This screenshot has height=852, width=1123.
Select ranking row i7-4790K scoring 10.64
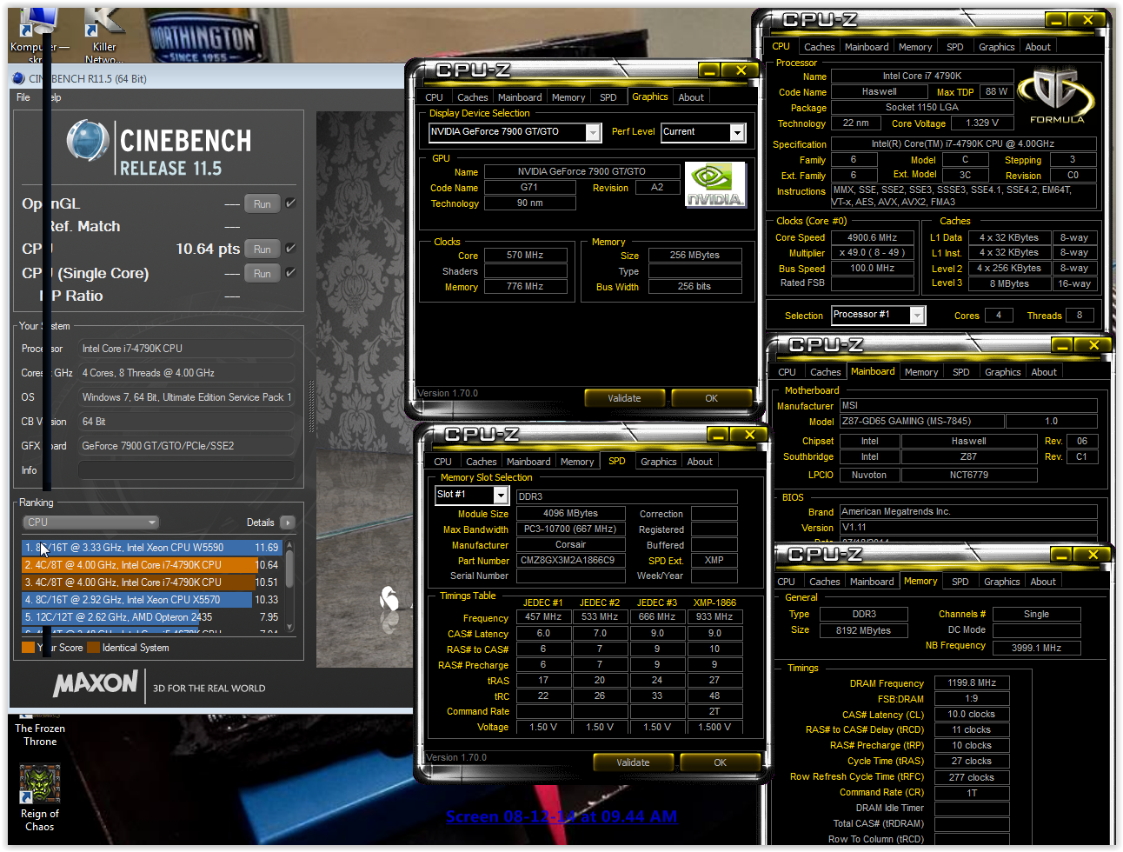(x=151, y=565)
